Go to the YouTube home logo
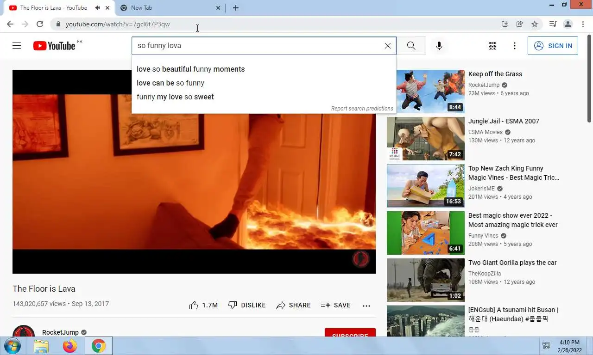This screenshot has height=355, width=593. [x=54, y=46]
